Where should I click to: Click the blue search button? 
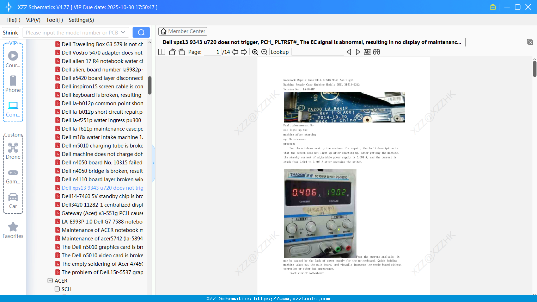coord(141,32)
